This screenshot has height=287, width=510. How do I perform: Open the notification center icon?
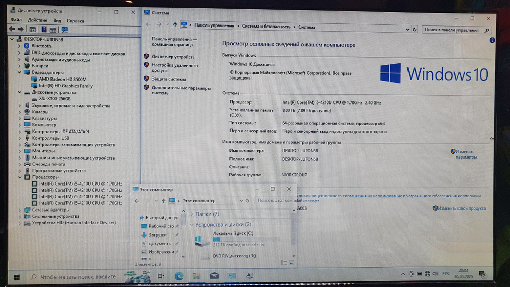482,274
